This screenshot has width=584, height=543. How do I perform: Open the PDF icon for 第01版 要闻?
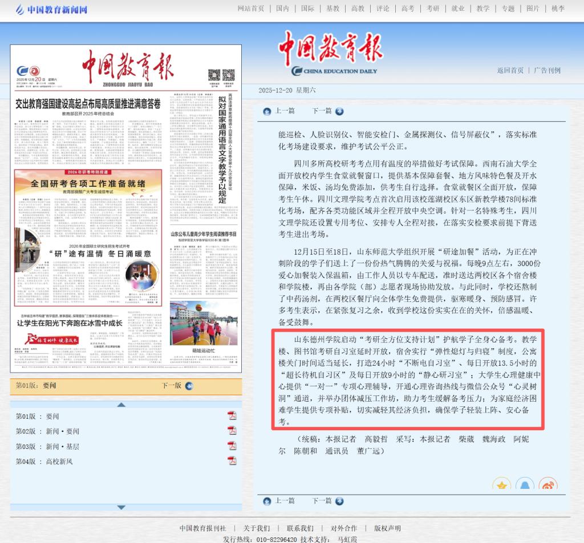coord(232,415)
